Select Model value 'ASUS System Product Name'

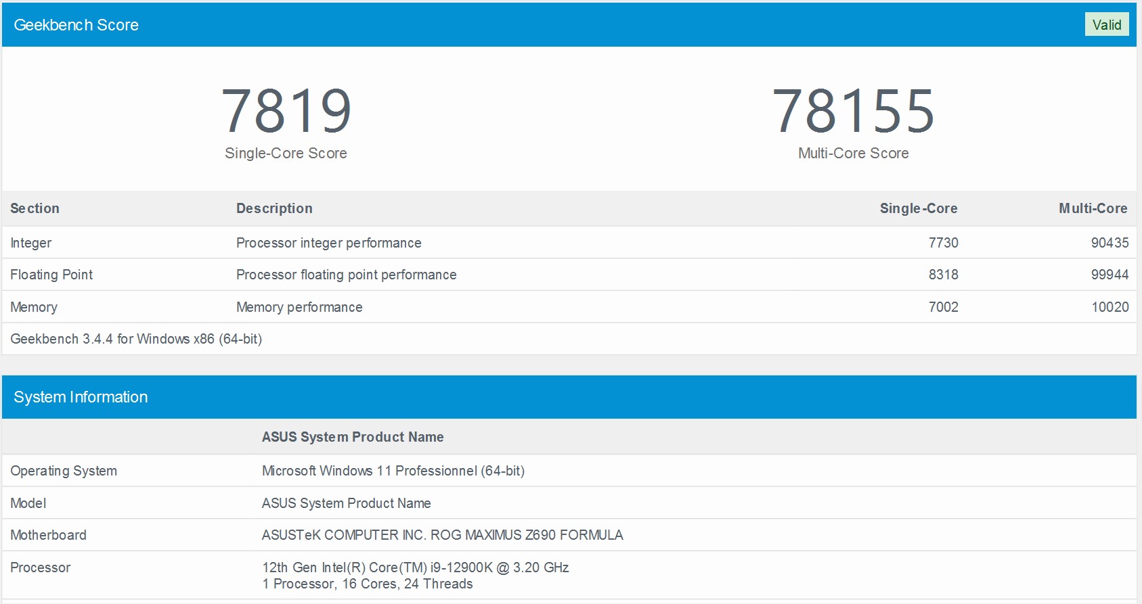click(347, 503)
